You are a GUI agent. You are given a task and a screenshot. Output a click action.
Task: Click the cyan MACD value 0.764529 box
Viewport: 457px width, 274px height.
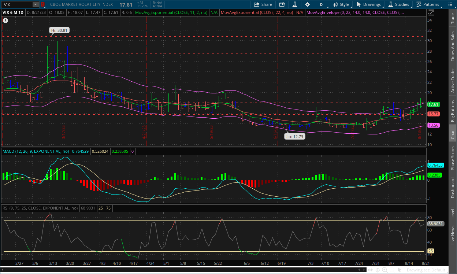point(80,151)
